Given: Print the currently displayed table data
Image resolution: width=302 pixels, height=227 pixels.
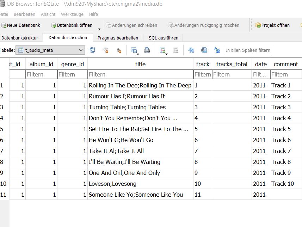Looking at the screenshot, I should 147,50.
